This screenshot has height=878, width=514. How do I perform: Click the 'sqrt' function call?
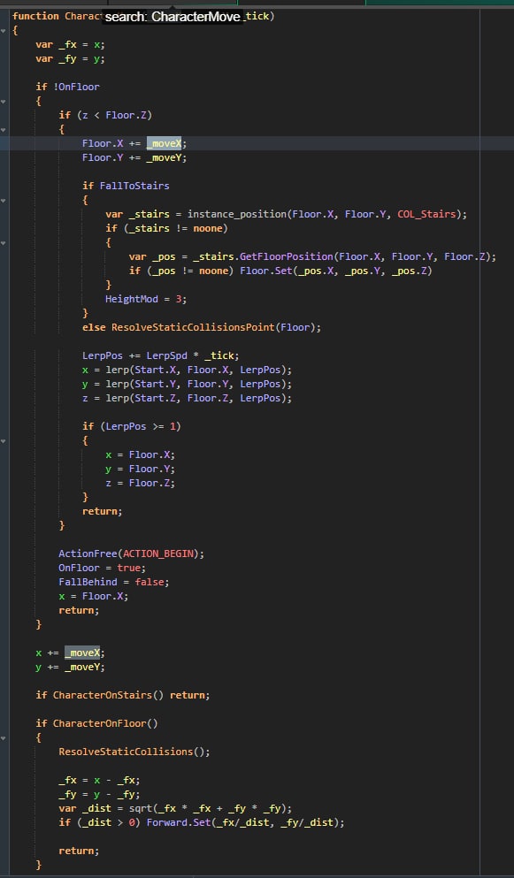(140, 808)
